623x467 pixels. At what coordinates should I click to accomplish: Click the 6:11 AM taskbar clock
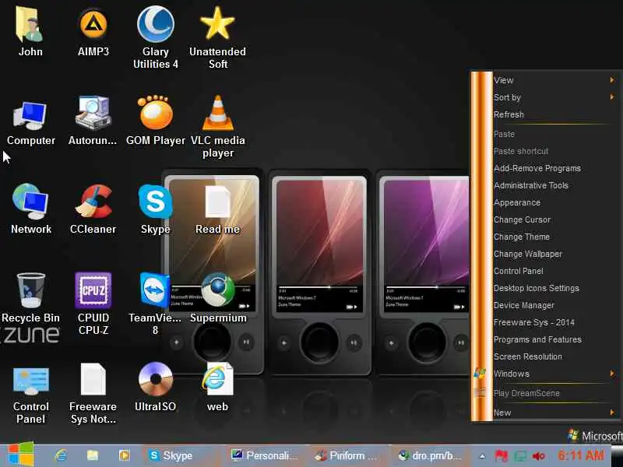[x=580, y=455]
